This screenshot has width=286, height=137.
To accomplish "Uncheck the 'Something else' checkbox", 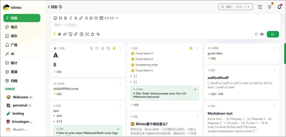I will (133, 65).
